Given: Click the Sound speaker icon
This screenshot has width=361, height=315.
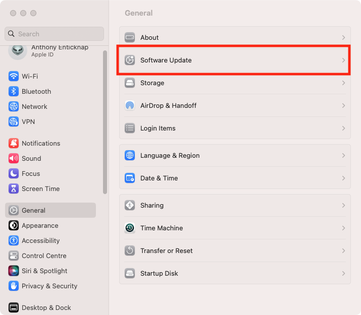Looking at the screenshot, I should coord(14,159).
